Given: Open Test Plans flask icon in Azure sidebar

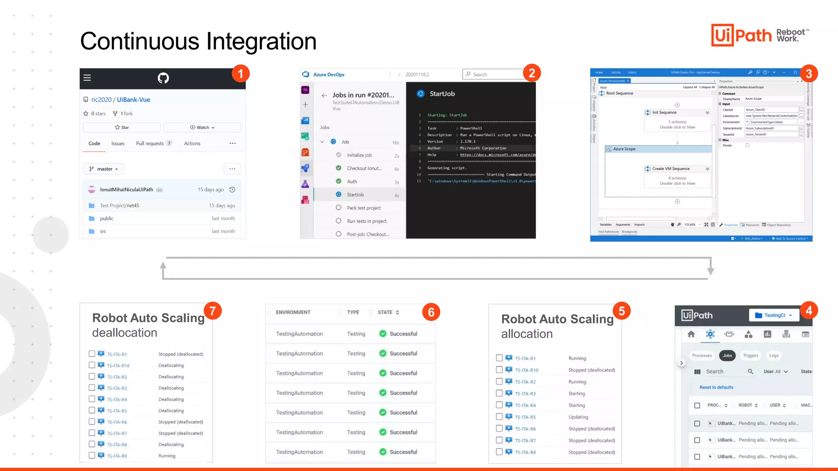Looking at the screenshot, I should 305,184.
